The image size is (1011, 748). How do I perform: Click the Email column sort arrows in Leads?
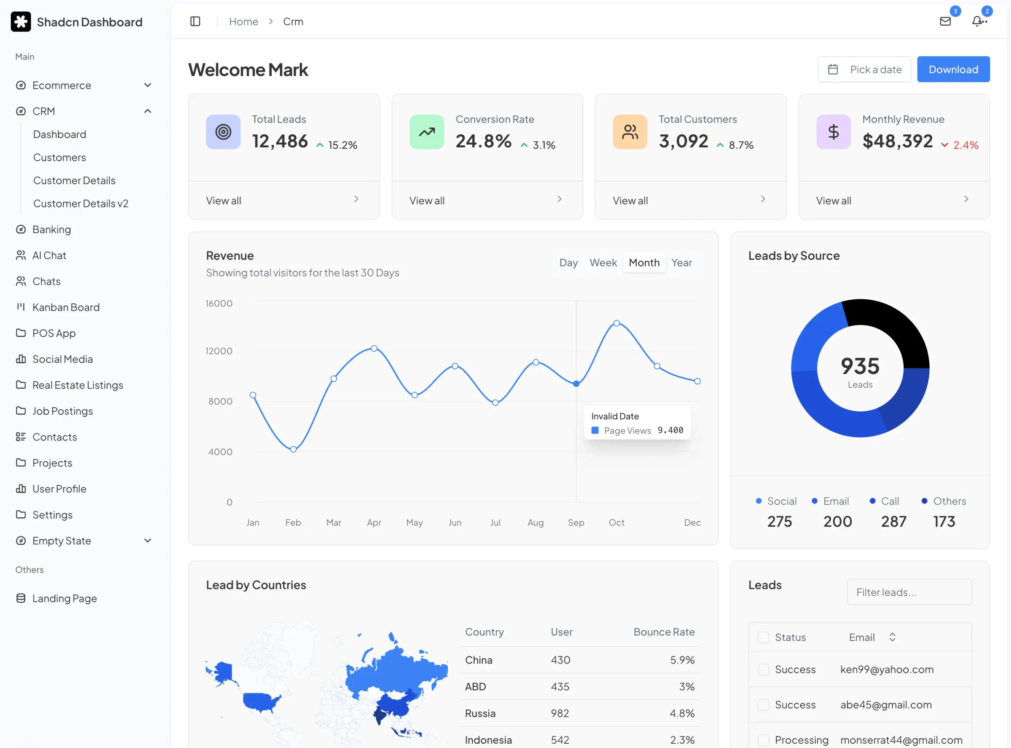point(893,637)
